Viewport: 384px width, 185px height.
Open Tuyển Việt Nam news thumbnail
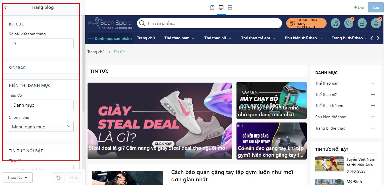[x=329, y=164]
